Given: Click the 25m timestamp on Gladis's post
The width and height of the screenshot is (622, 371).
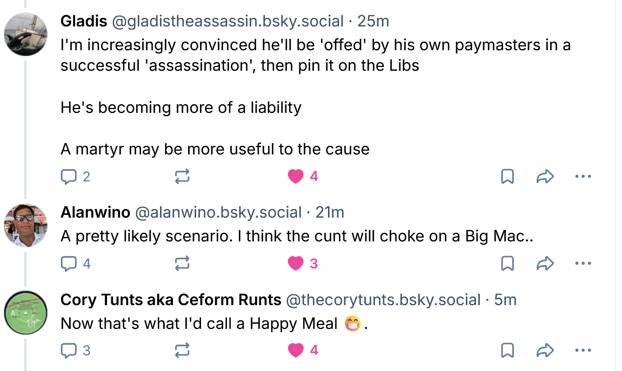Looking at the screenshot, I should coord(373,21).
